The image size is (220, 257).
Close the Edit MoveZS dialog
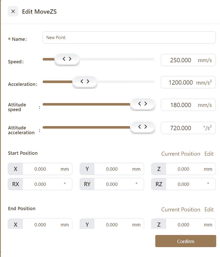pos(13,11)
